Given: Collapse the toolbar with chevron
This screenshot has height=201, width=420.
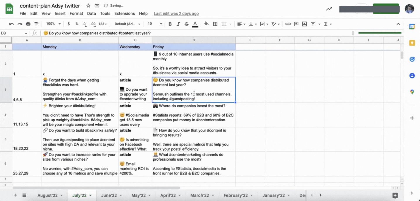Looking at the screenshot, I should (398, 24).
